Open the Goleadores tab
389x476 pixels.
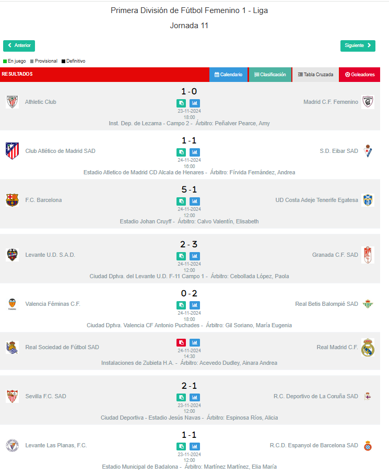point(360,75)
